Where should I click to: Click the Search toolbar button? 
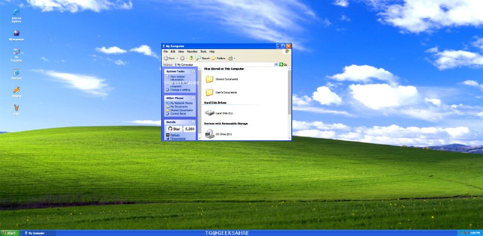point(203,58)
